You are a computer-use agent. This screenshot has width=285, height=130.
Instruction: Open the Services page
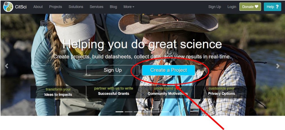click(x=97, y=7)
